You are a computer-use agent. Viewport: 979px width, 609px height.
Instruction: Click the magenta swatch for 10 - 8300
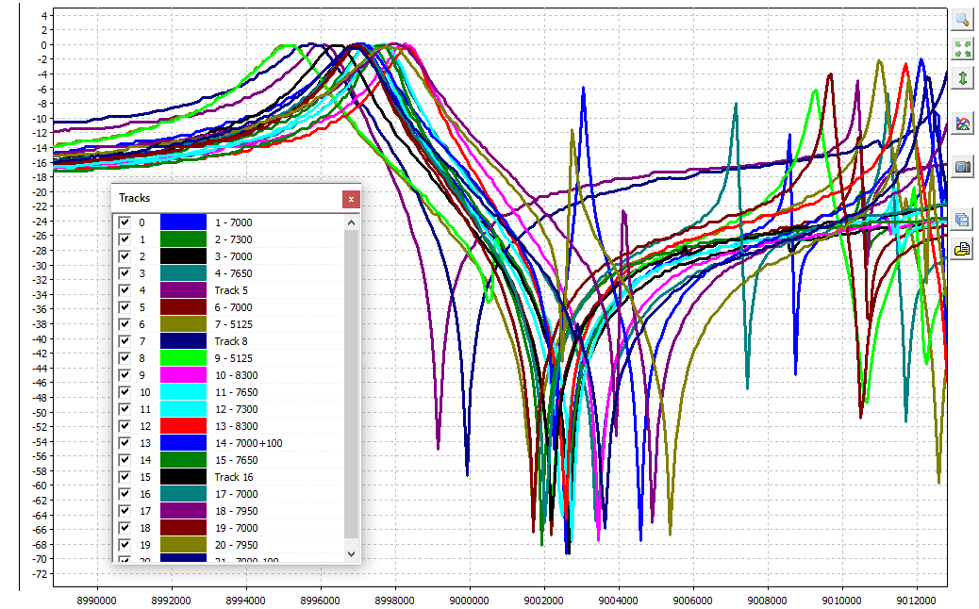183,375
